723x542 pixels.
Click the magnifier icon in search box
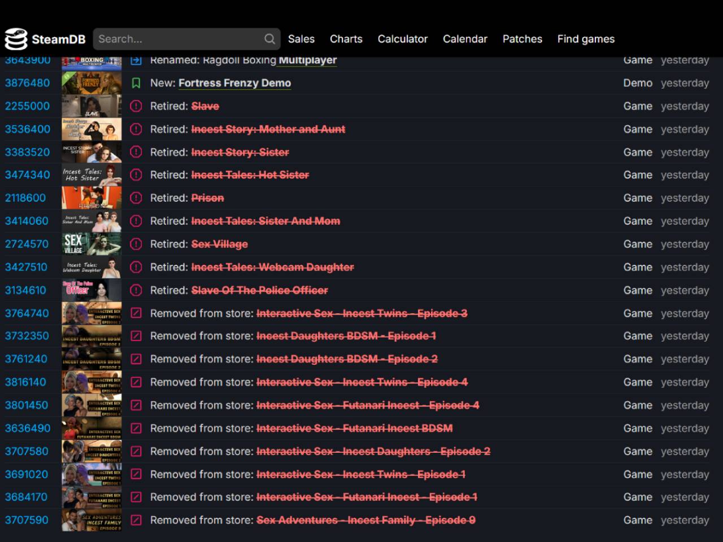[x=270, y=39]
